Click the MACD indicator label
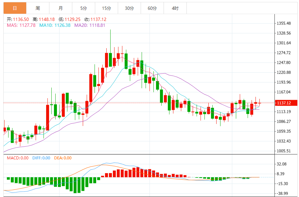This screenshot has height=197, width=299. pyautogui.click(x=18, y=158)
